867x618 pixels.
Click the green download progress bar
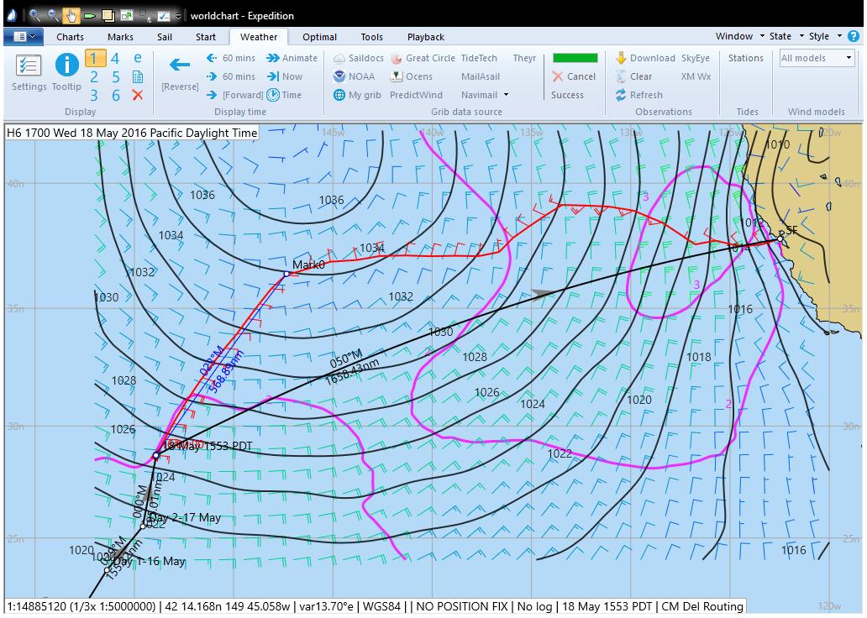575,58
